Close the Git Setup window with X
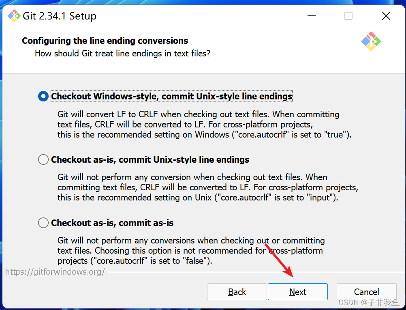 click(386, 16)
